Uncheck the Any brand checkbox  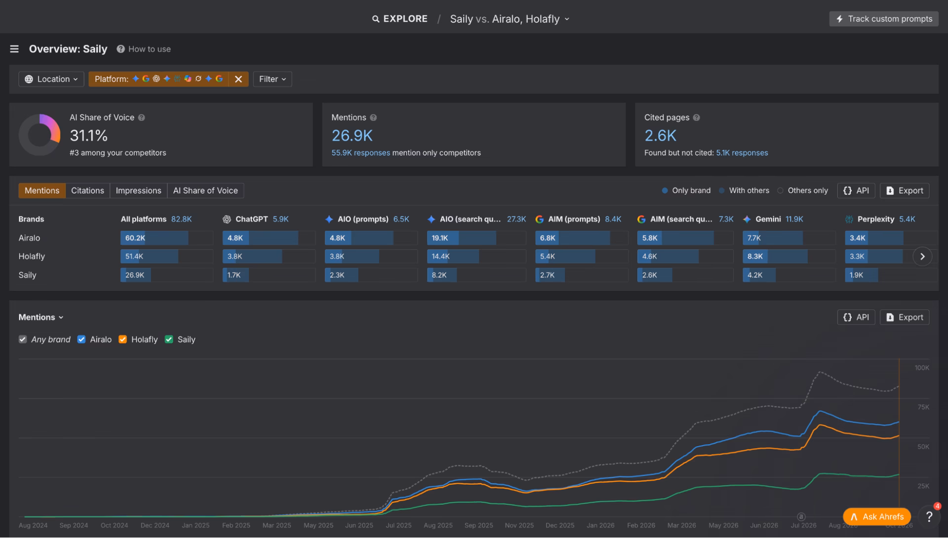tap(23, 339)
